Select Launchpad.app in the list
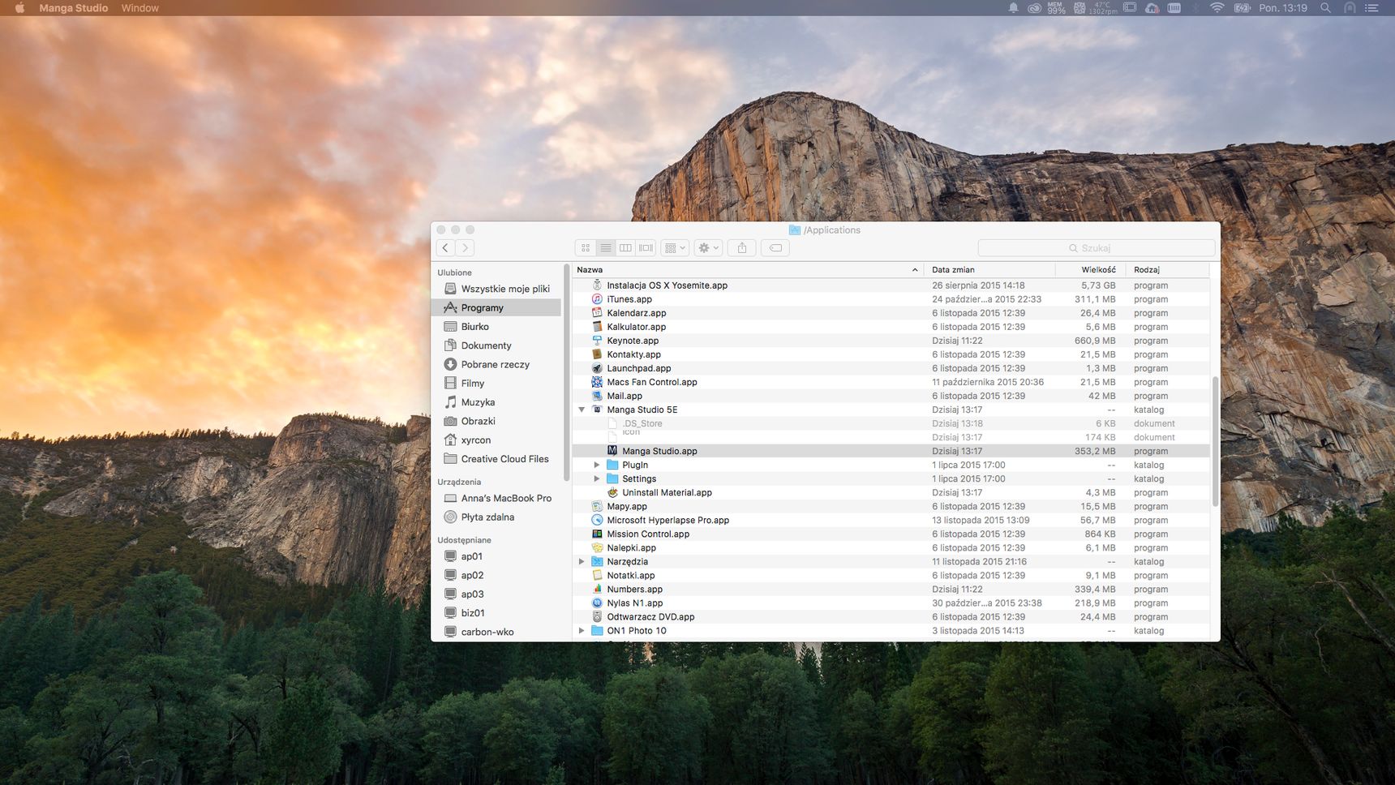This screenshot has height=785, width=1395. point(891,369)
